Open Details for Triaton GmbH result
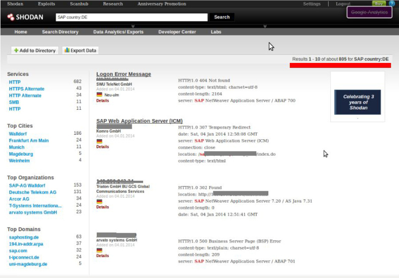399x278 pixels. (103, 207)
